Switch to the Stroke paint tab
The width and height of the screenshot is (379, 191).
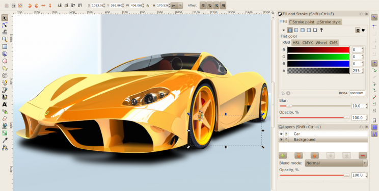pos(302,22)
